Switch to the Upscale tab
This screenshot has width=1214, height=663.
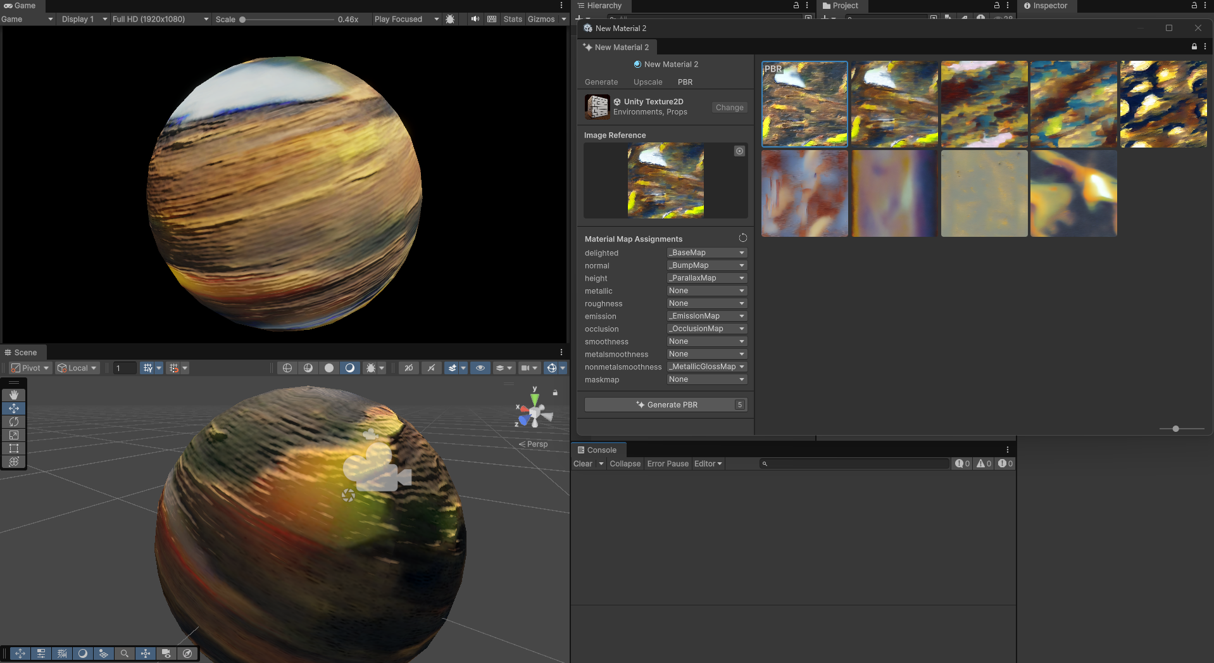(x=647, y=82)
